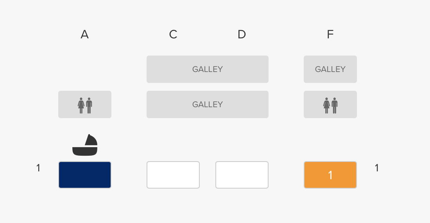Click the small GALLEY block under column F

[x=330, y=69]
